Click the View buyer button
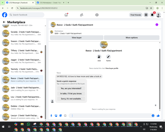Screen dimensions: 165x132 tap(77, 38)
